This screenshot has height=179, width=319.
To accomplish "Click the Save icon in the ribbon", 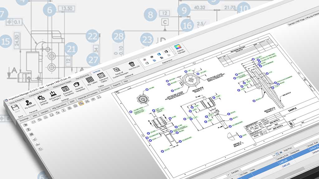I will coord(15,108).
